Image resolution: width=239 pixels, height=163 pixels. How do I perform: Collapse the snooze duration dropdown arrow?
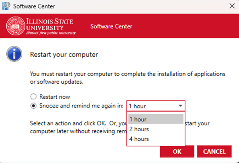pos(180,106)
